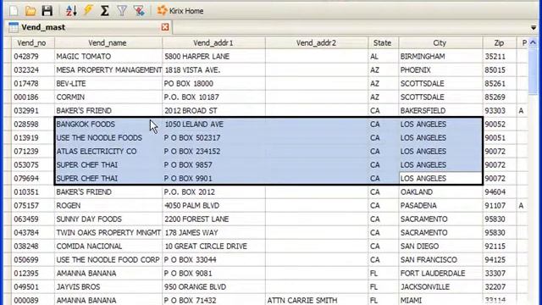This screenshot has height=305, width=542.
Task: Select the USE THE NOODLE FOOD CORP cell
Action: (108, 260)
